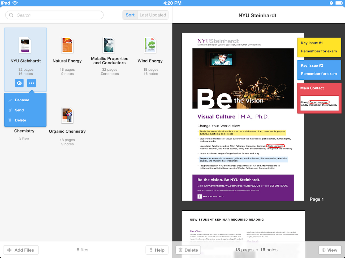The height and width of the screenshot is (258, 345).
Task: Choose Send in the file options menu
Action: click(x=19, y=110)
